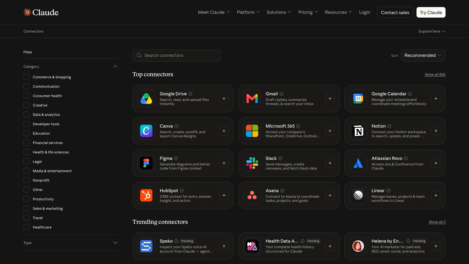Open the Slack connector icon
The image size is (469, 264).
252,163
